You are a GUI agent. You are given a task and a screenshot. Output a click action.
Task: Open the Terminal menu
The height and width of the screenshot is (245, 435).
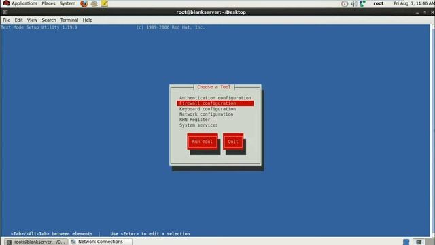(x=69, y=20)
